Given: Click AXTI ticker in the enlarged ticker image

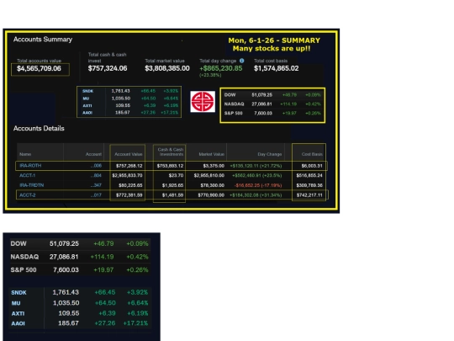Looking at the screenshot, I should (x=18, y=313).
